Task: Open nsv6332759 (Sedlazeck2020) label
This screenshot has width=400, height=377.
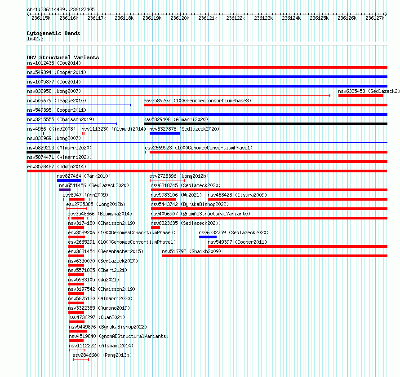Action: [234, 232]
